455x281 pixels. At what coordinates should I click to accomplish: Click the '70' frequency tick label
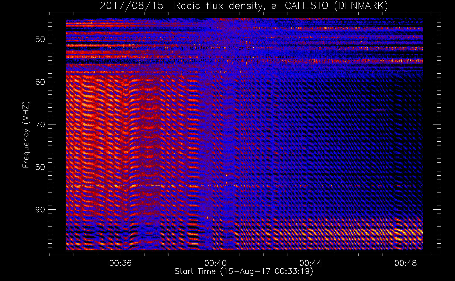[40, 124]
